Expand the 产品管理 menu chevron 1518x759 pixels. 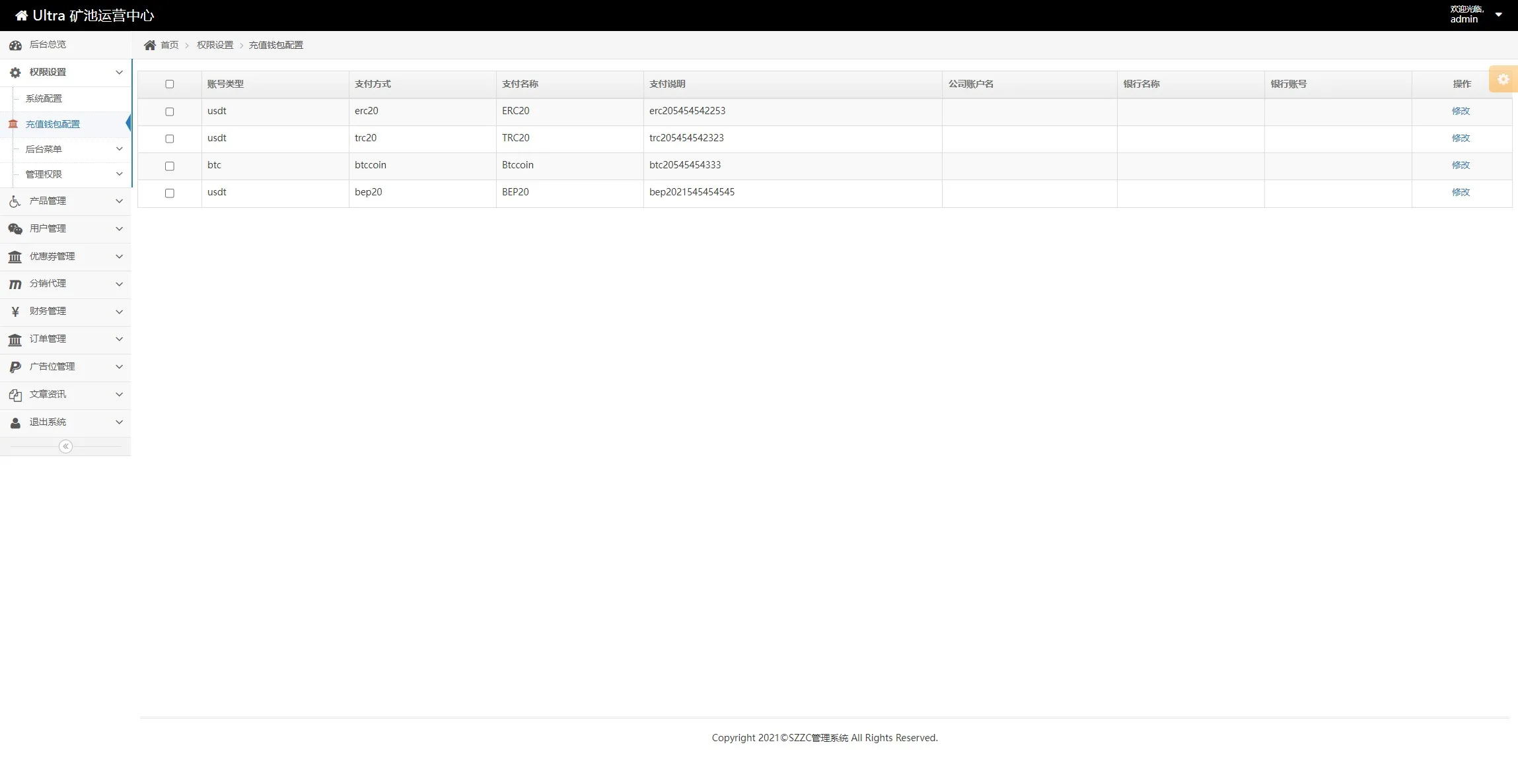[119, 201]
